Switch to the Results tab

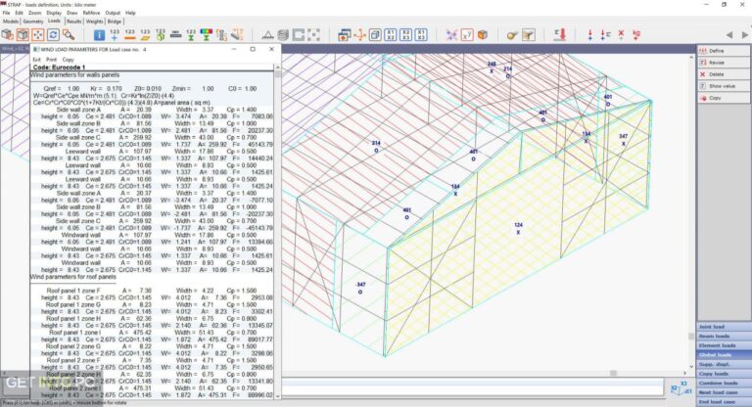point(73,22)
